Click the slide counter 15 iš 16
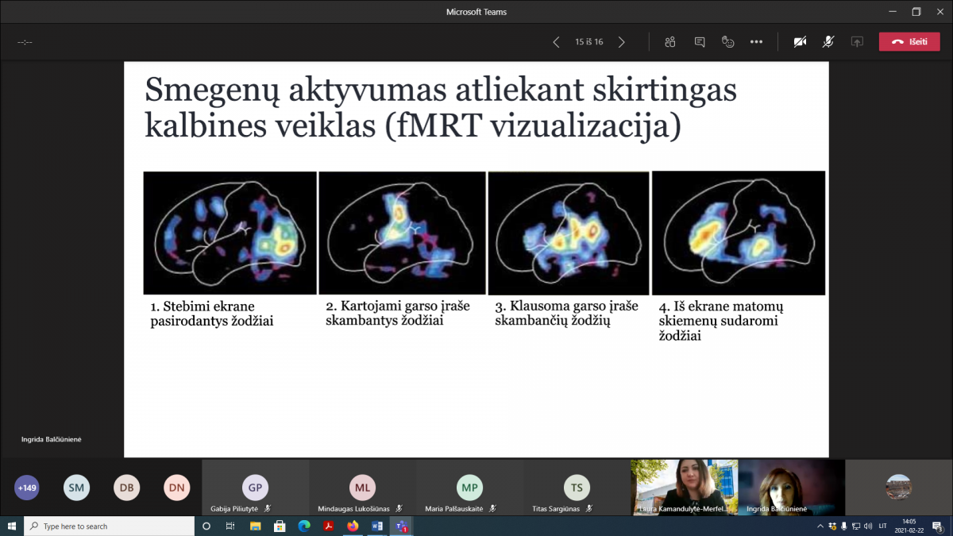Screen dimensions: 953x536 (x=589, y=42)
